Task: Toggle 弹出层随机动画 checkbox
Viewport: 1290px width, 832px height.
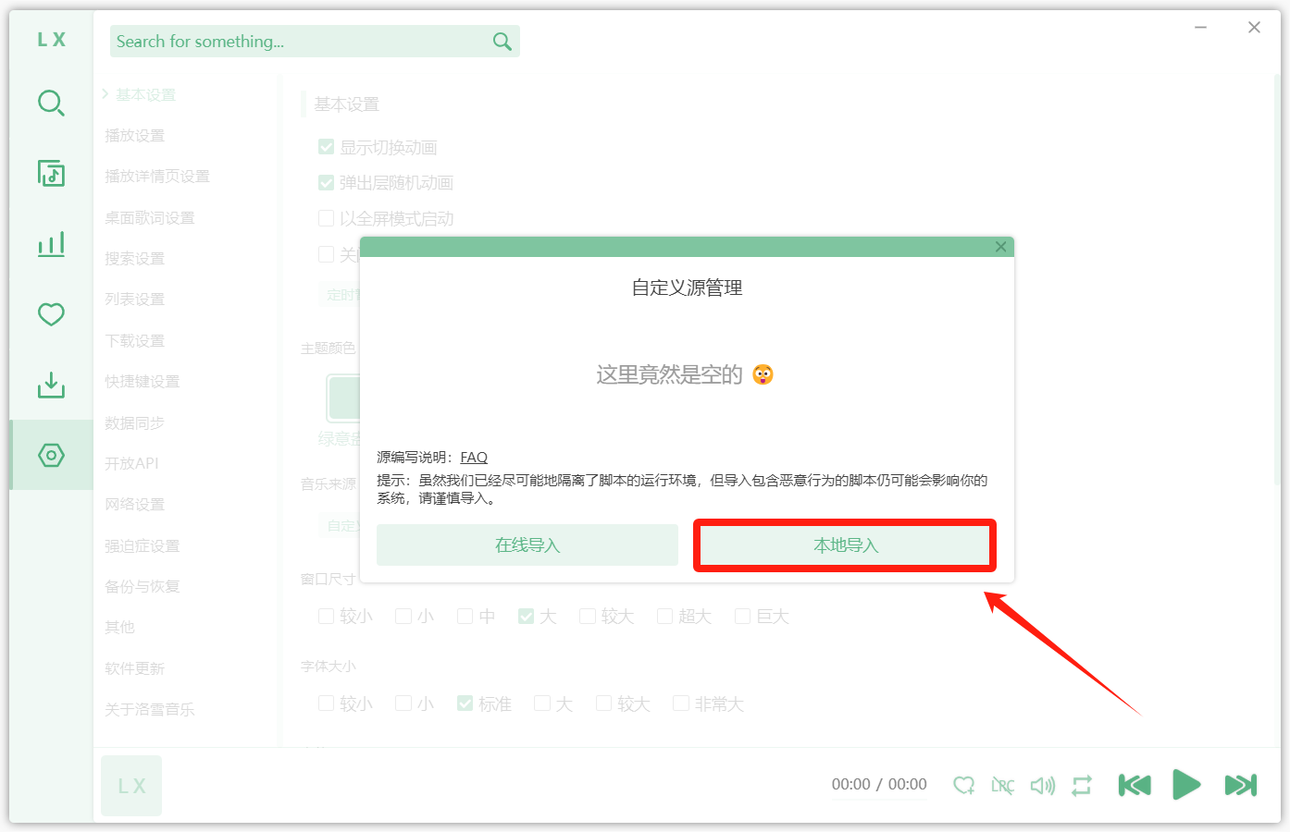Action: pyautogui.click(x=326, y=183)
